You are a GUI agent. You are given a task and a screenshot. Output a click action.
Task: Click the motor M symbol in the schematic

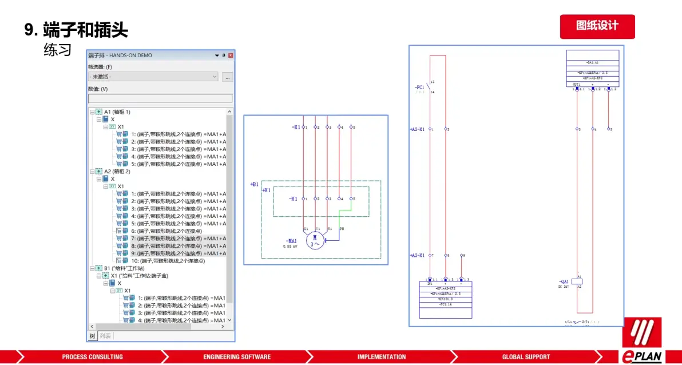coord(315,241)
